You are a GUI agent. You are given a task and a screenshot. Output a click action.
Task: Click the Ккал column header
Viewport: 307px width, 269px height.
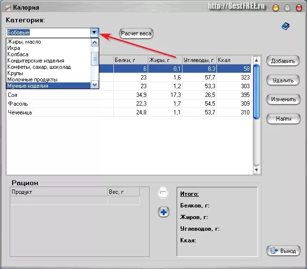(x=234, y=60)
